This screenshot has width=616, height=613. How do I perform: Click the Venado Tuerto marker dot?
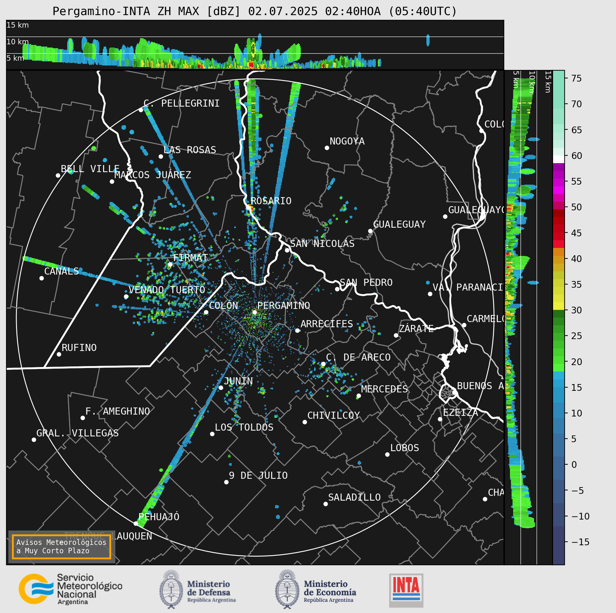126,296
